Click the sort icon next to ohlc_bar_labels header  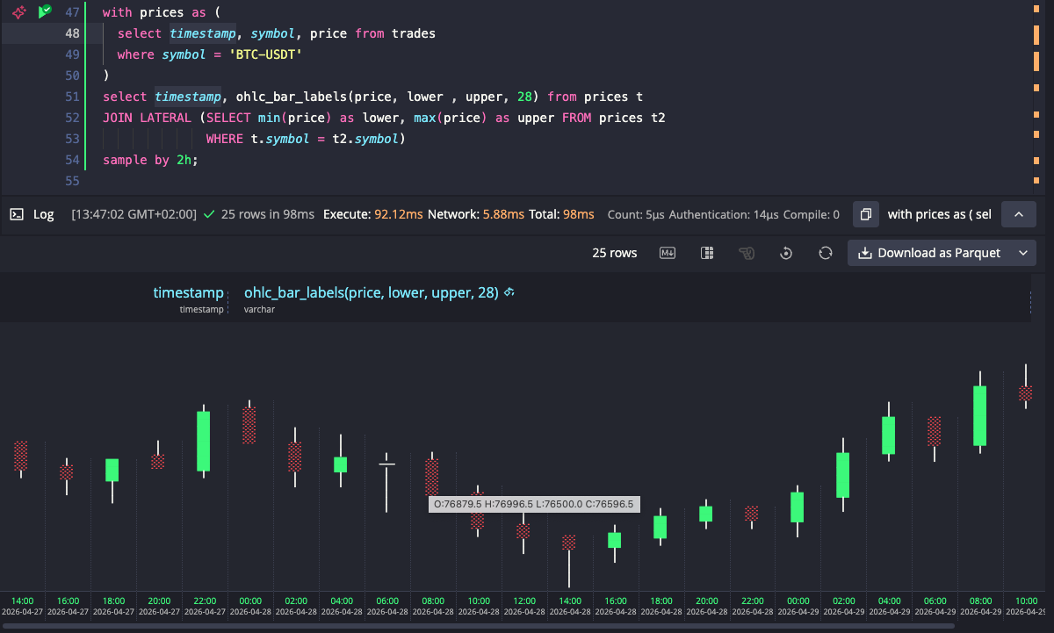click(509, 292)
